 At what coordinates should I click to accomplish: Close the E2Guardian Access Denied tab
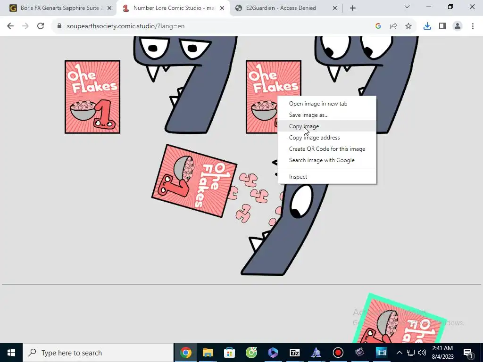[335, 8]
